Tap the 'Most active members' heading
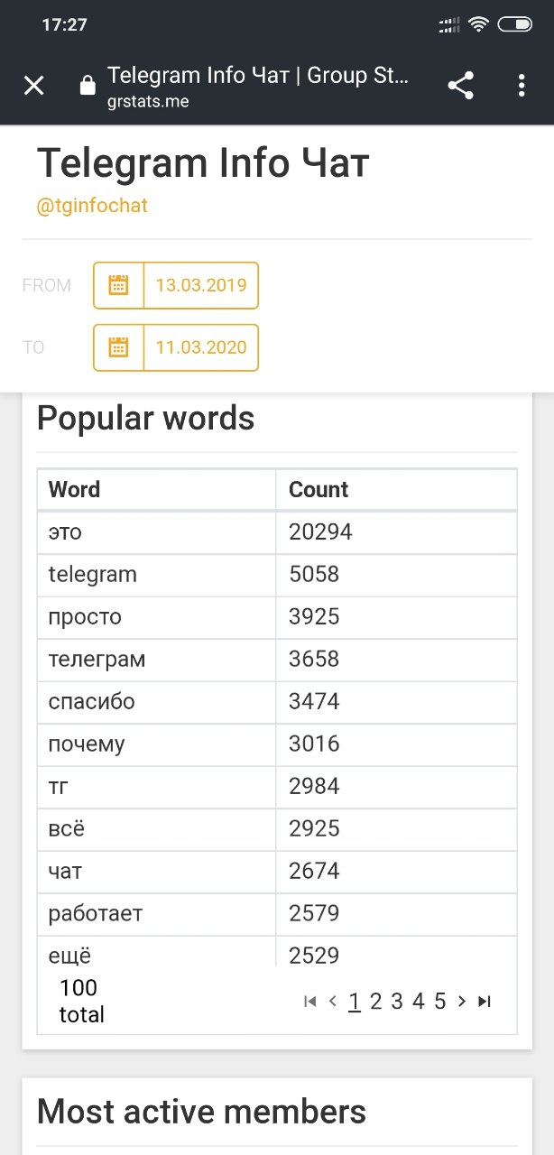 pyautogui.click(x=201, y=1112)
